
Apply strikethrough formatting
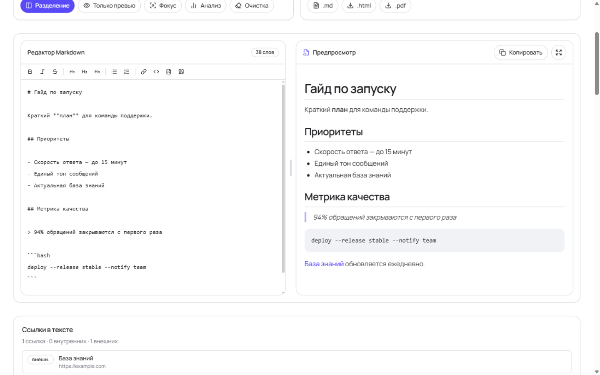(55, 72)
